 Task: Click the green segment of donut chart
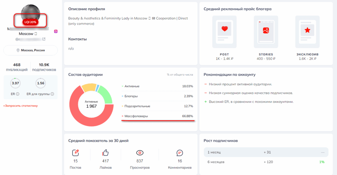[x=105, y=93]
